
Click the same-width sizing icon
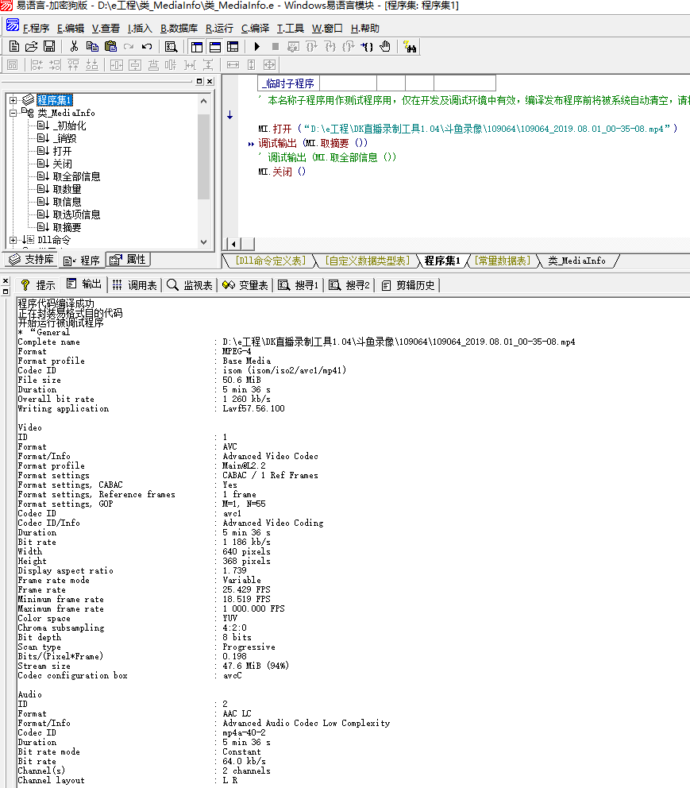(233, 65)
